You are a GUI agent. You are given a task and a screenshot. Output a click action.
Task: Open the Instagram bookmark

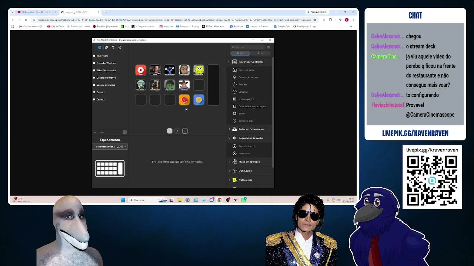tap(166, 27)
